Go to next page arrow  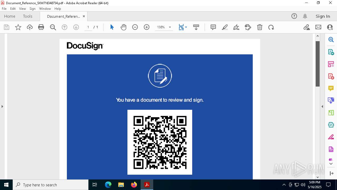(x=76, y=27)
